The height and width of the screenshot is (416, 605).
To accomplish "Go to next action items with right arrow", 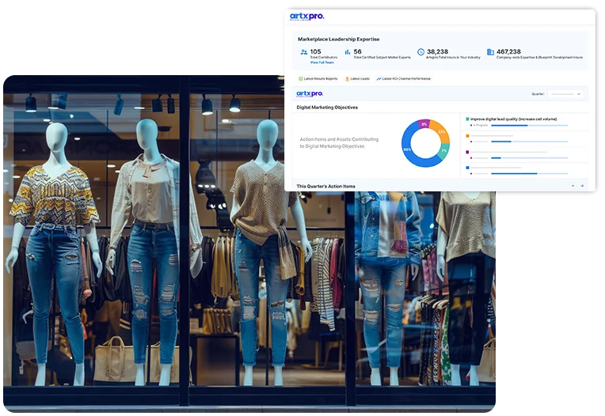I will coord(582,186).
